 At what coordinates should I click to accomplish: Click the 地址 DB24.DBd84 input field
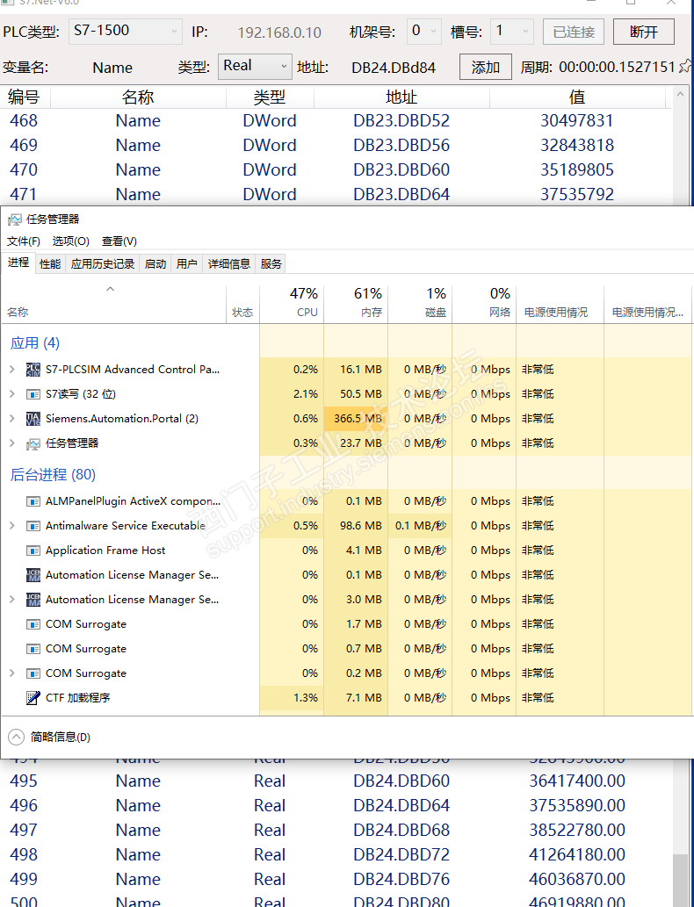coord(394,68)
